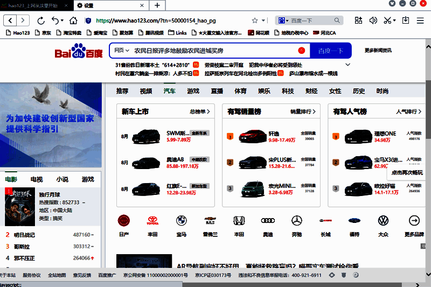The image size is (431, 287).
Task: Reload the page with the refresh icon
Action: pos(41,20)
